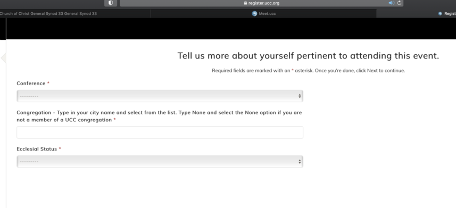Click the lock icon in the address bar
The height and width of the screenshot is (208, 456).
[x=245, y=3]
